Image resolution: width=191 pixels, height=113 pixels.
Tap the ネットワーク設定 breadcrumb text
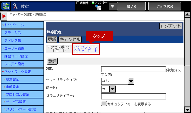tap(21, 15)
